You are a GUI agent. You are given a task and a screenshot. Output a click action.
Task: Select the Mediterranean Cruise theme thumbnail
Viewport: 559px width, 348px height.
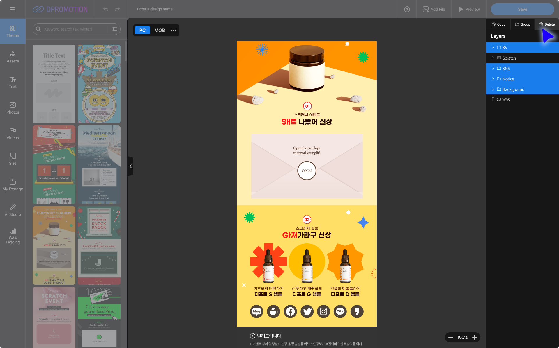pyautogui.click(x=99, y=164)
